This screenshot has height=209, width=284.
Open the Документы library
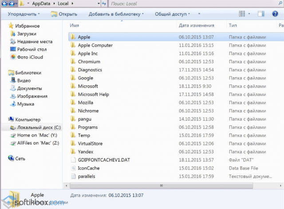tap(26, 88)
